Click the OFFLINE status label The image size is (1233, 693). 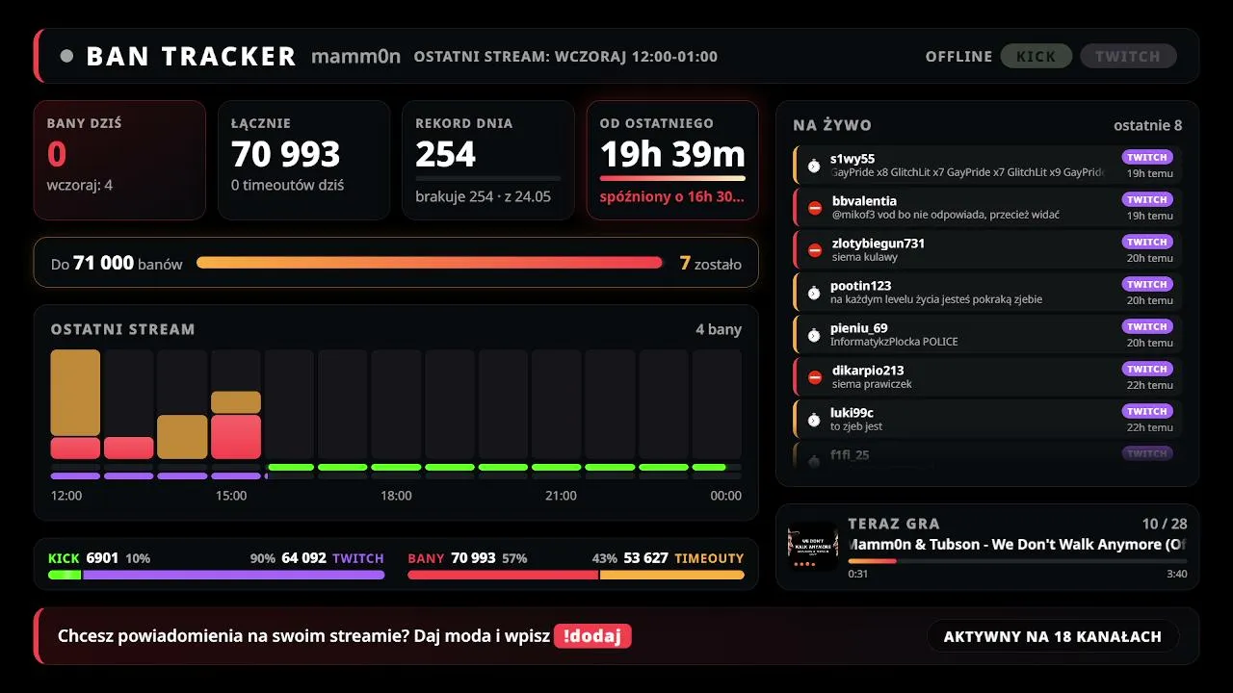coord(958,56)
